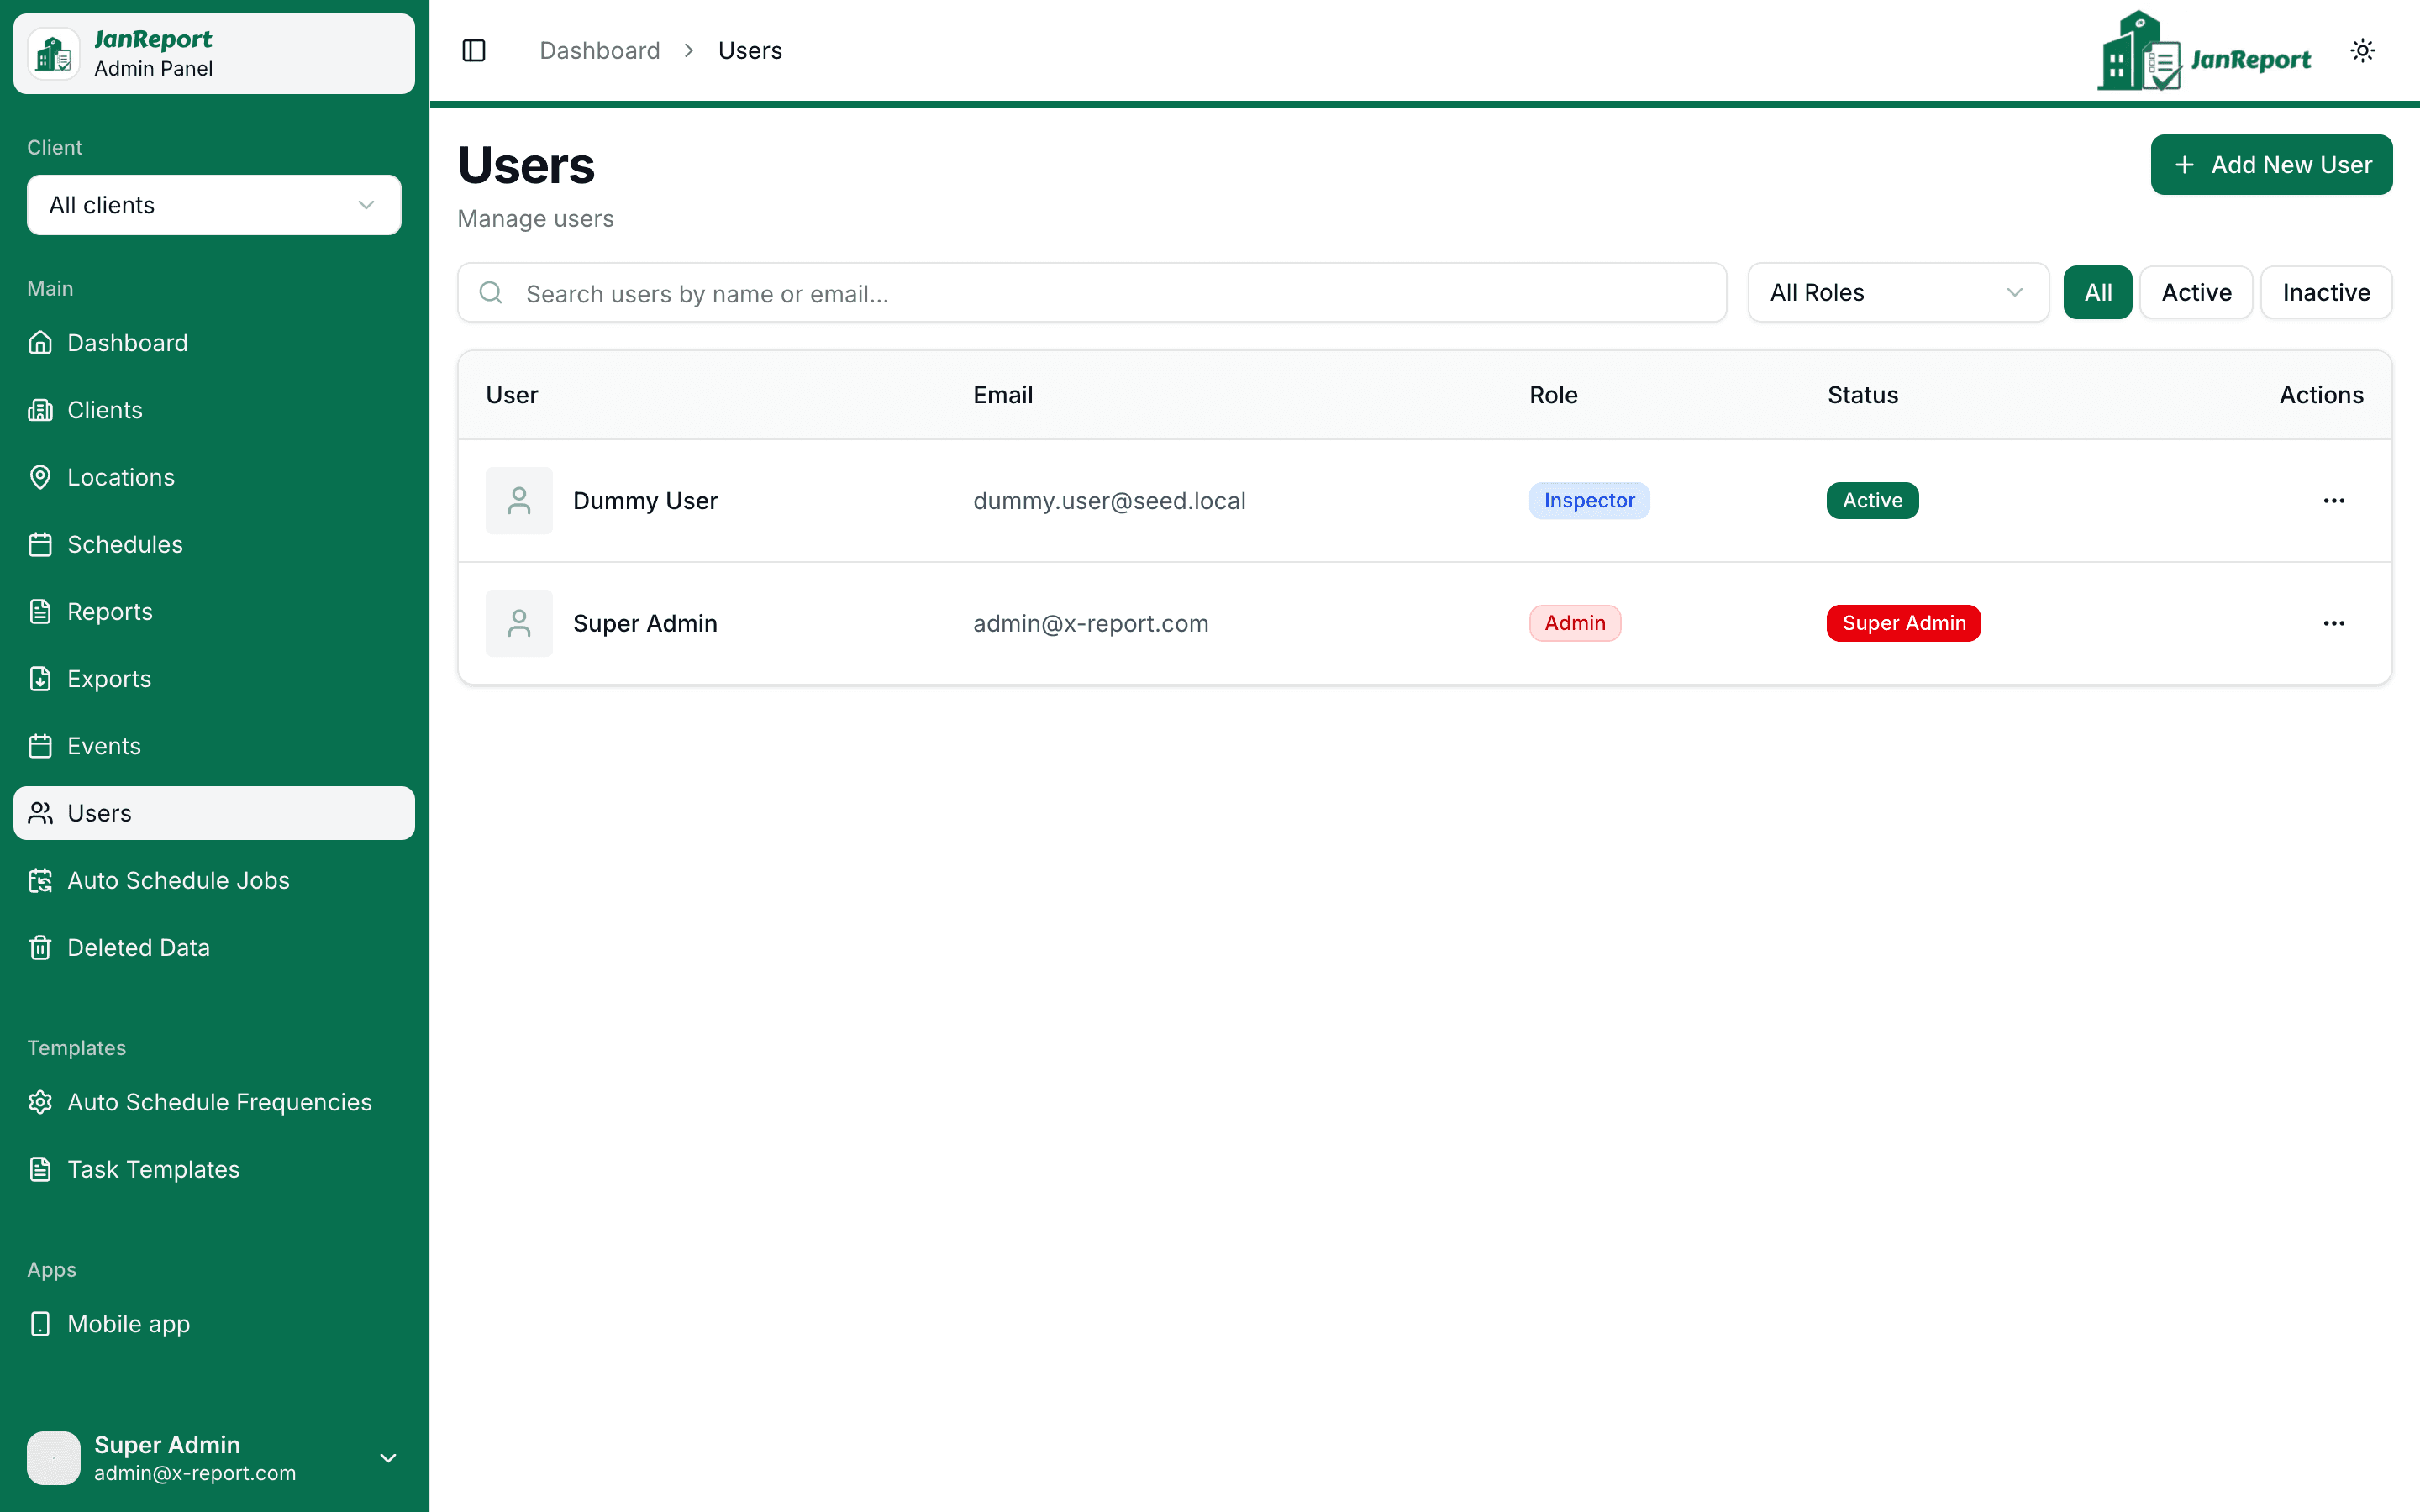Click the JanReport logo in header
2420x1512 pixels.
tap(2204, 51)
